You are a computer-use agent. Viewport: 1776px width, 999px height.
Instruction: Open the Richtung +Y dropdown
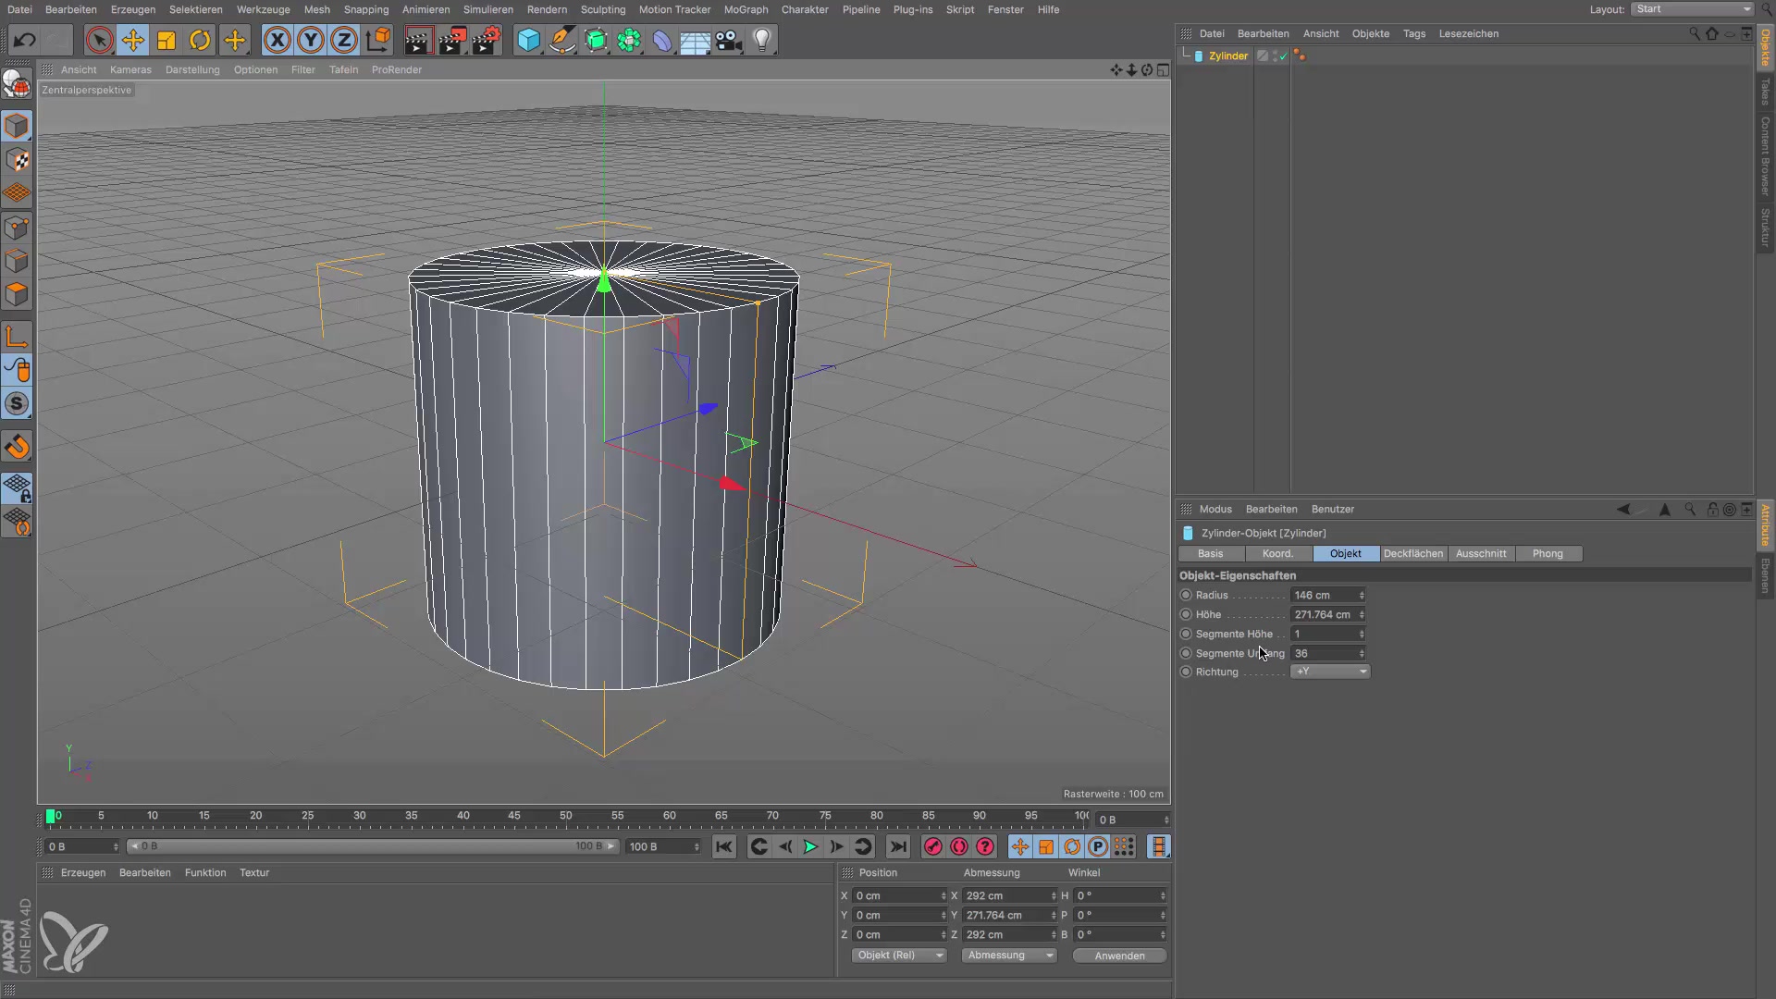tap(1330, 672)
